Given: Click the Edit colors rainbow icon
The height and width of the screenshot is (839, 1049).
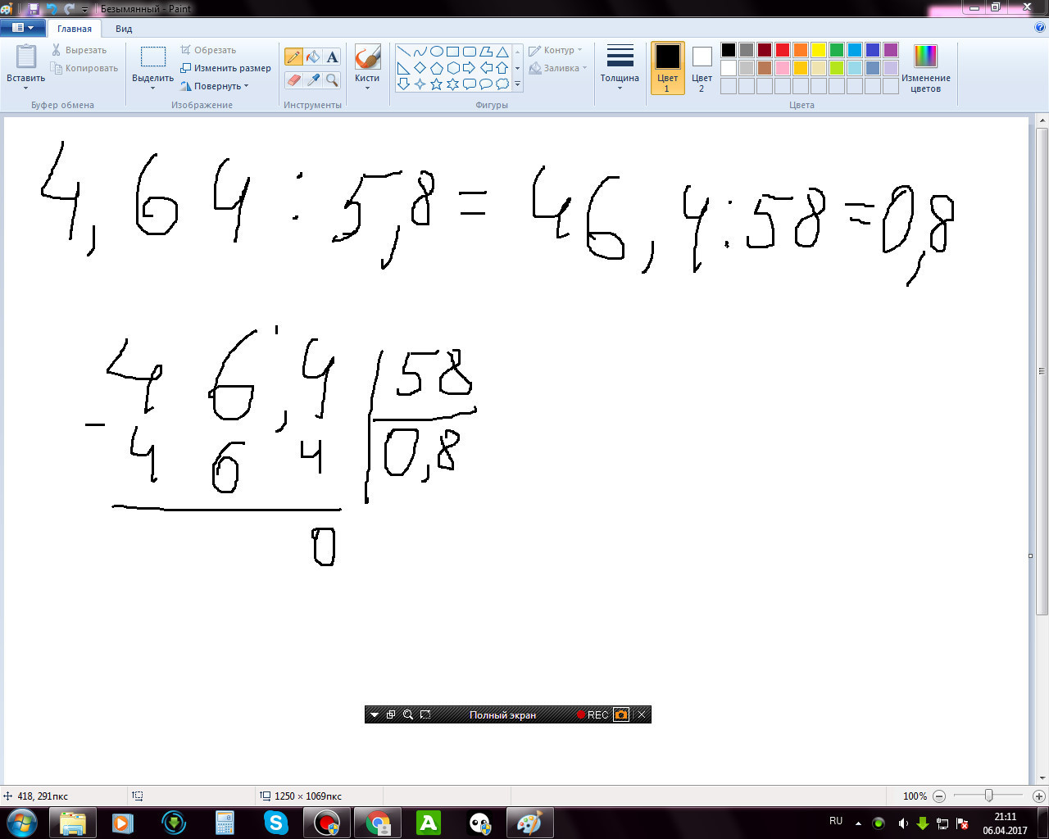Looking at the screenshot, I should tap(925, 57).
